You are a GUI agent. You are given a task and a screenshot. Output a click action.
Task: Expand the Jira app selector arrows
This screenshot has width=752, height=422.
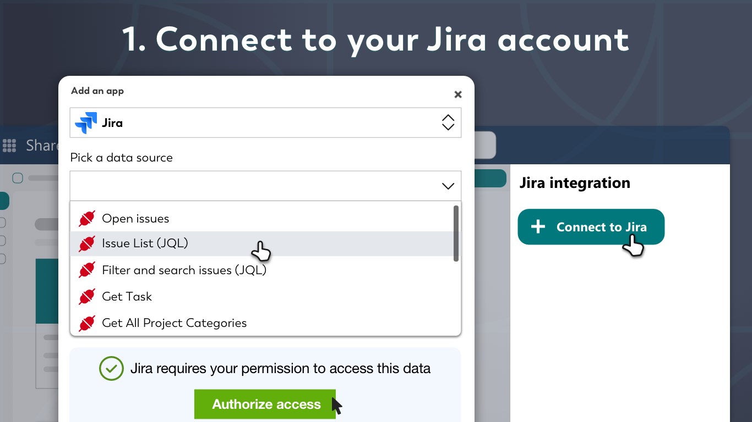coord(448,123)
